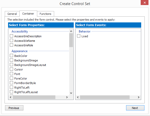Select the BackColor property checkbox
The image size is (150, 116).
pos(12,56)
